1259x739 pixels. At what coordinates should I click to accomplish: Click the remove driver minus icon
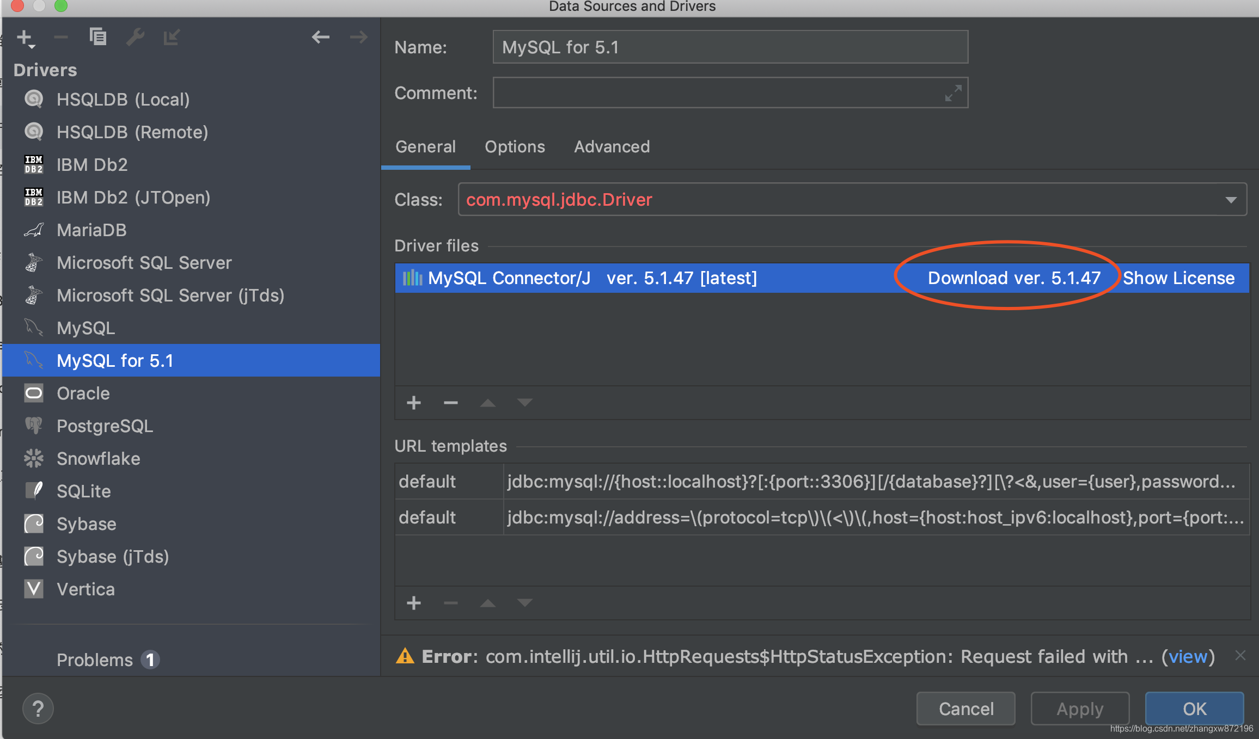61,37
